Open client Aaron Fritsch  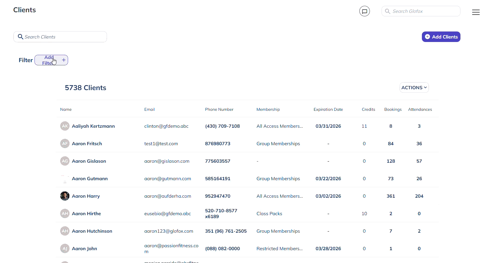(x=87, y=143)
